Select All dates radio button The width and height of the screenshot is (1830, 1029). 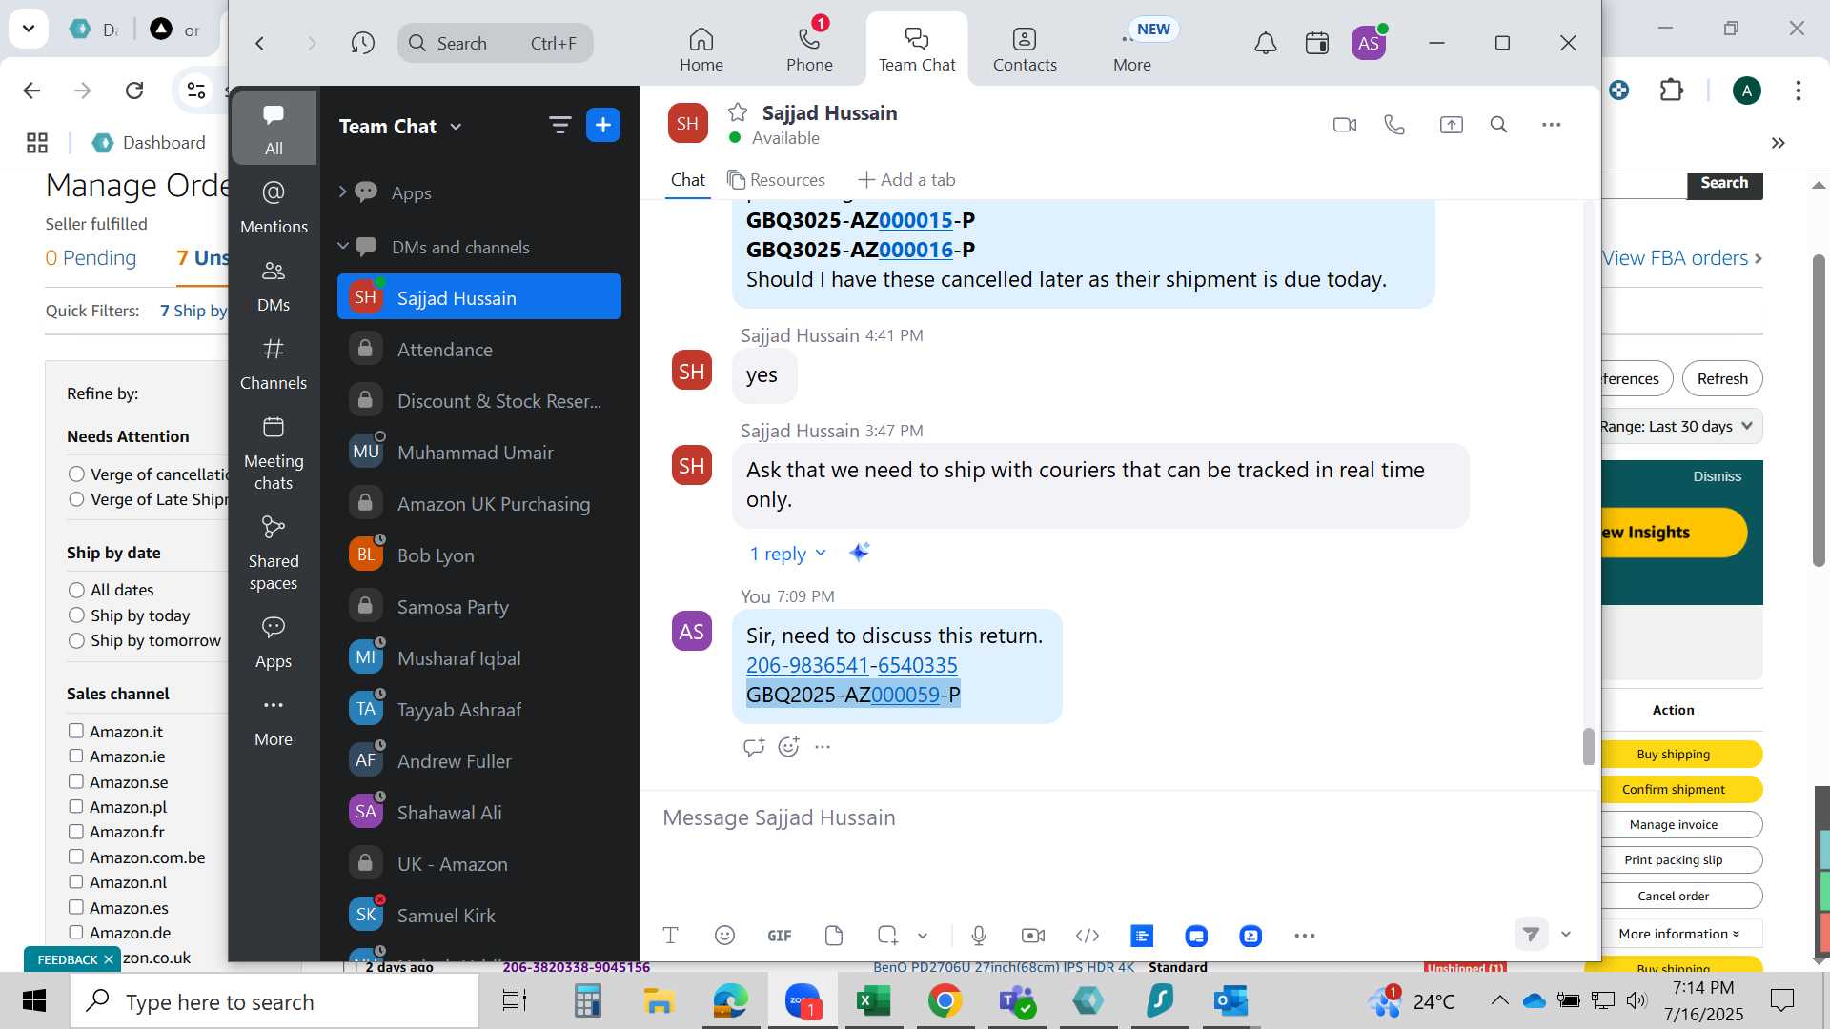pos(77,590)
